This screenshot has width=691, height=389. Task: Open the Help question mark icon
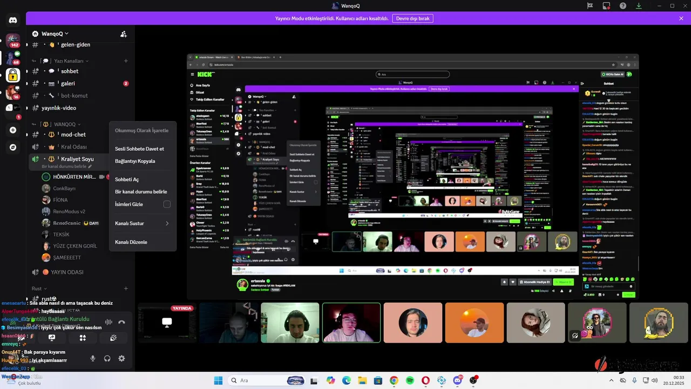[623, 5]
